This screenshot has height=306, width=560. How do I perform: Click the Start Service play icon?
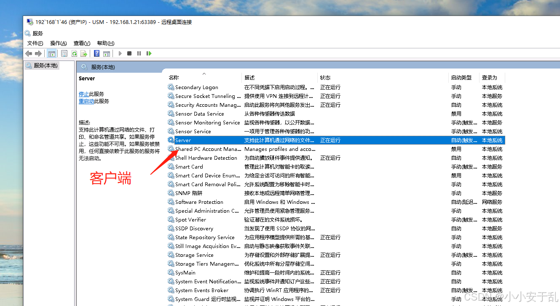[120, 53]
